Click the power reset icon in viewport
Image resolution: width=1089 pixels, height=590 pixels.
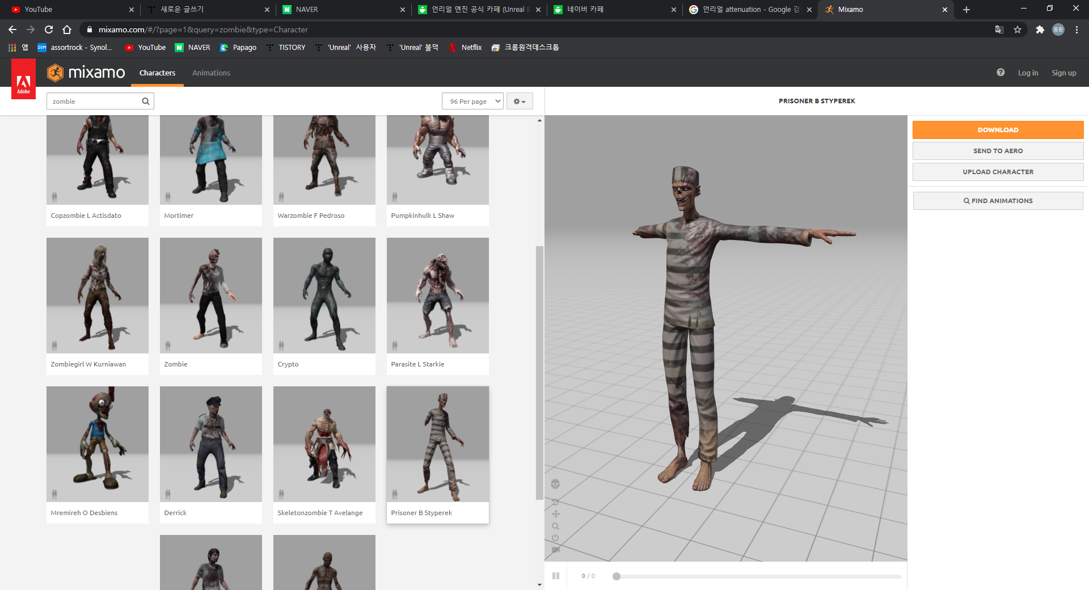point(555,538)
